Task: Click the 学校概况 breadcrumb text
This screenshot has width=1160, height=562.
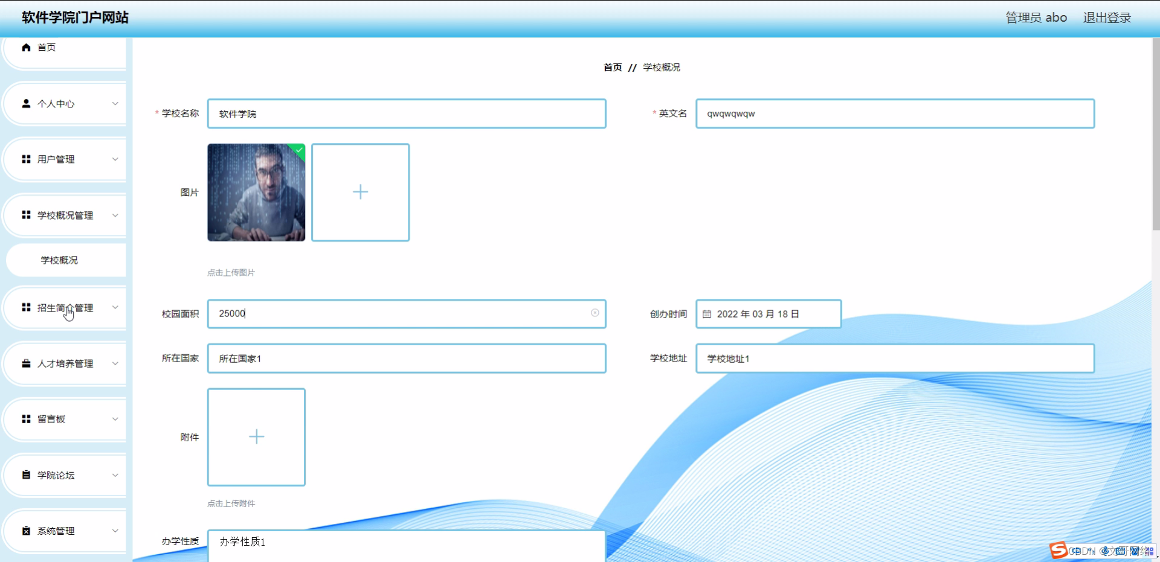Action: (662, 67)
